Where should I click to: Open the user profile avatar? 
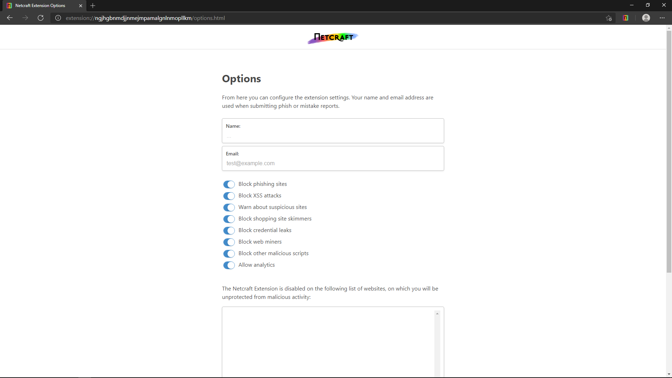646,18
